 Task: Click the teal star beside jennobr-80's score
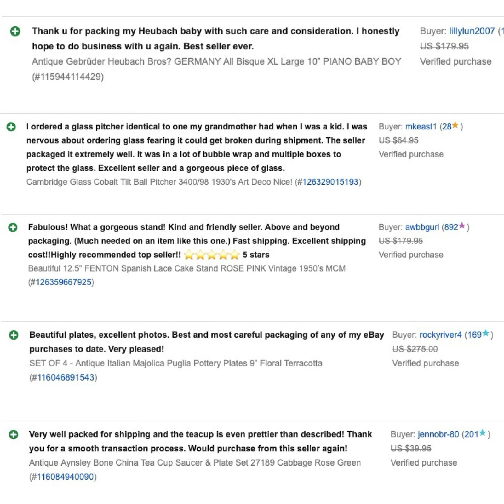[x=483, y=433]
